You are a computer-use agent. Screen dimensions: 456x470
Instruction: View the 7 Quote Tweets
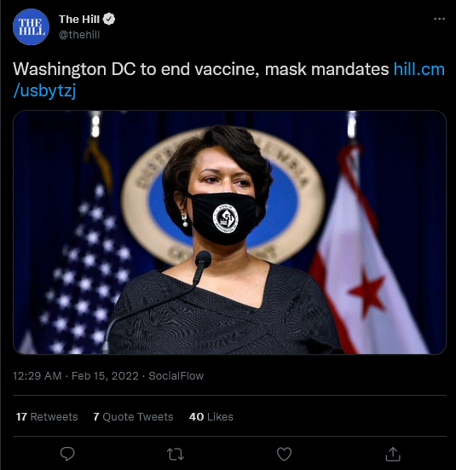[x=133, y=416]
